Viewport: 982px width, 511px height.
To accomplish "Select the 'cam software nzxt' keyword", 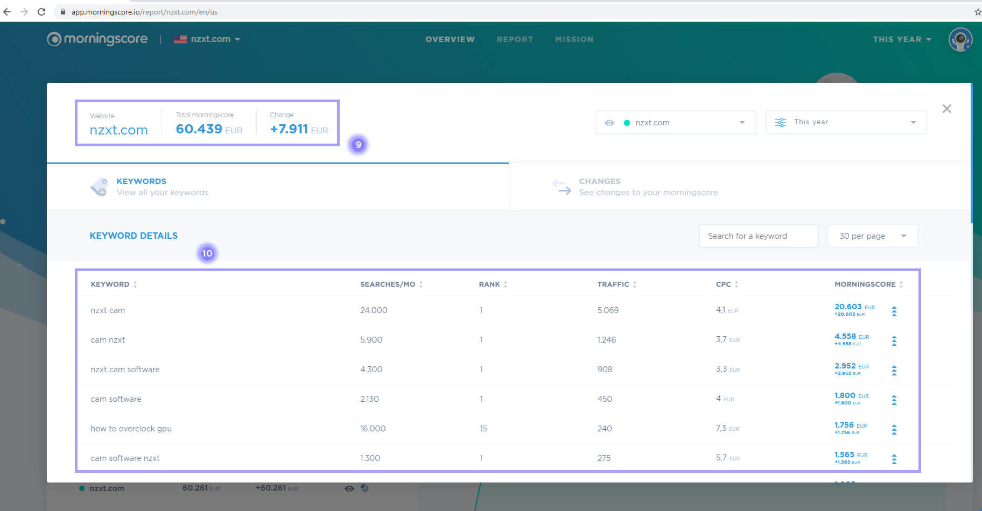I will coord(125,458).
